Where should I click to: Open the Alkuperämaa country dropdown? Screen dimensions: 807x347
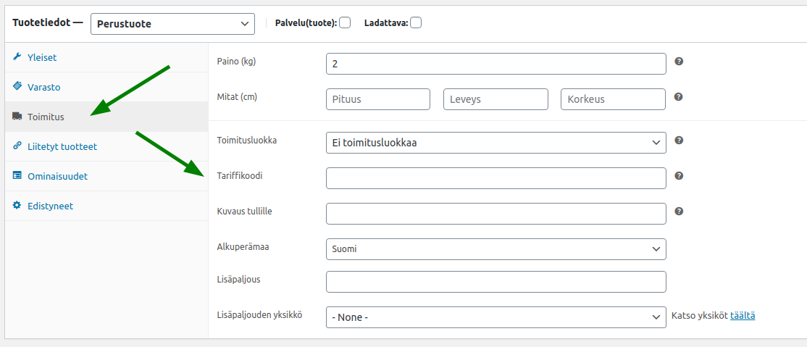496,248
